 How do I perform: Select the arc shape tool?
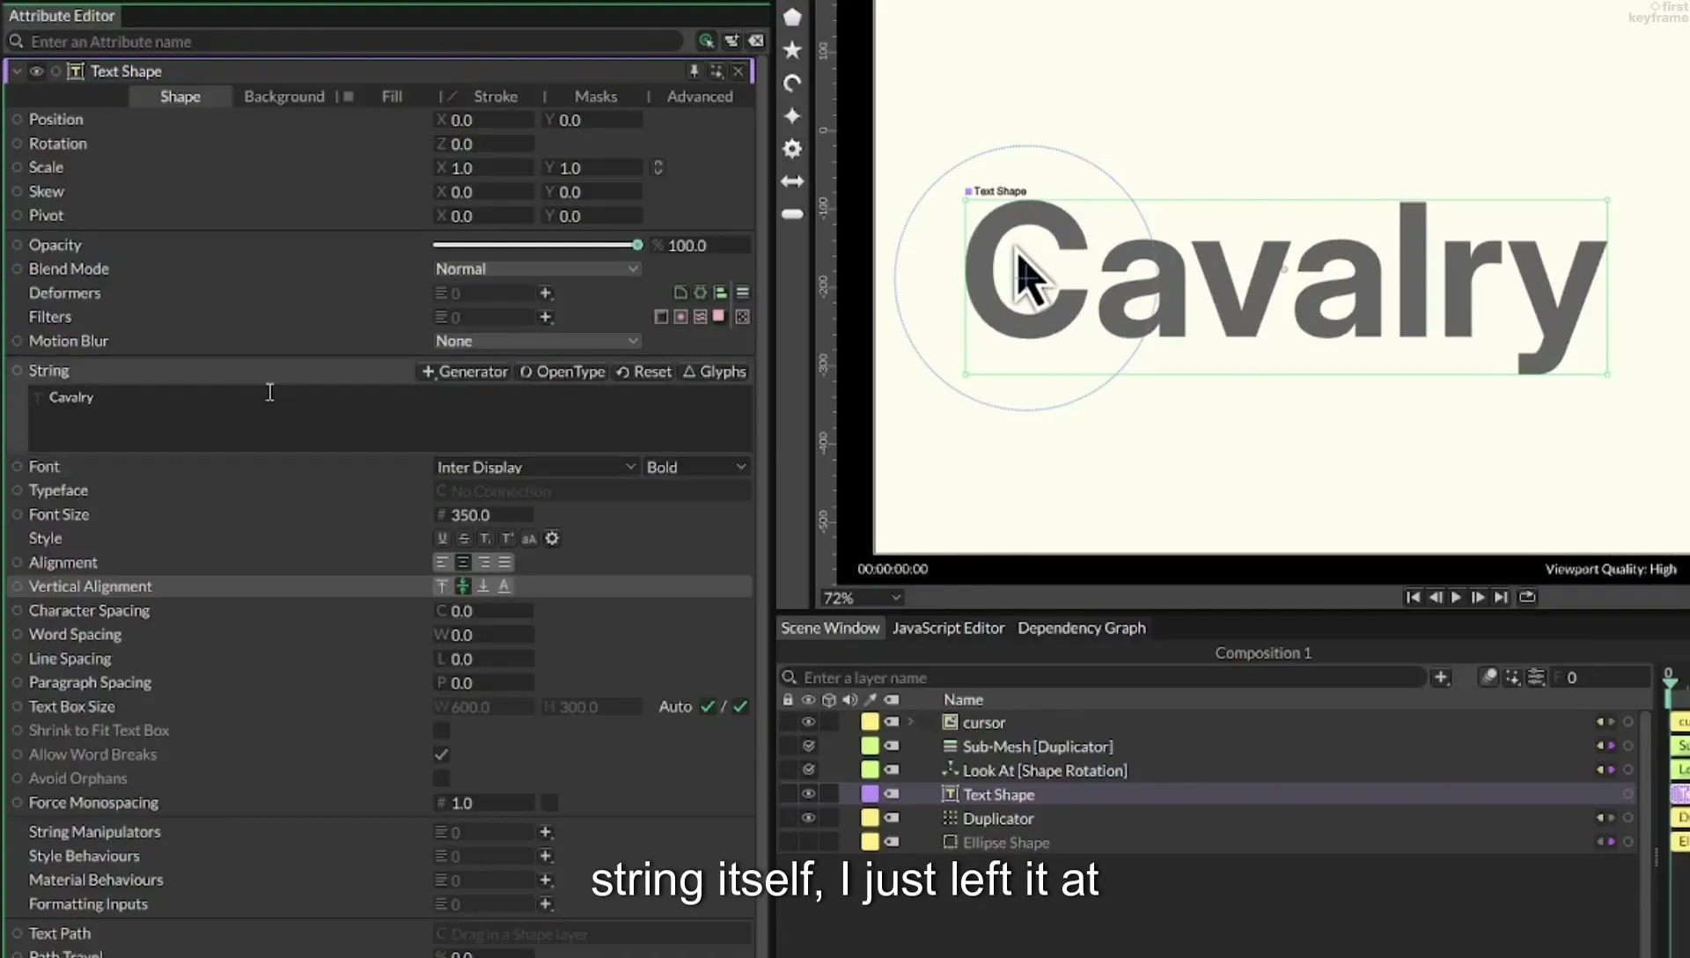(x=792, y=83)
